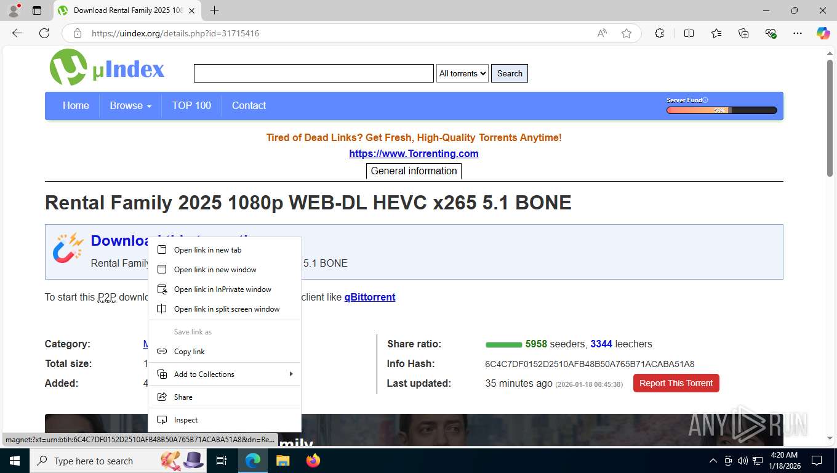This screenshot has width=837, height=473.
Task: Open File Explorer from taskbar
Action: pyautogui.click(x=282, y=461)
